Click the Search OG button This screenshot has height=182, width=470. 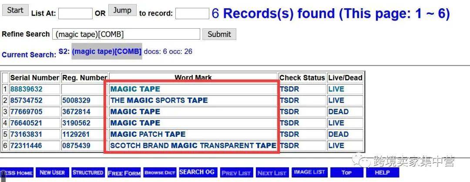coord(197,172)
